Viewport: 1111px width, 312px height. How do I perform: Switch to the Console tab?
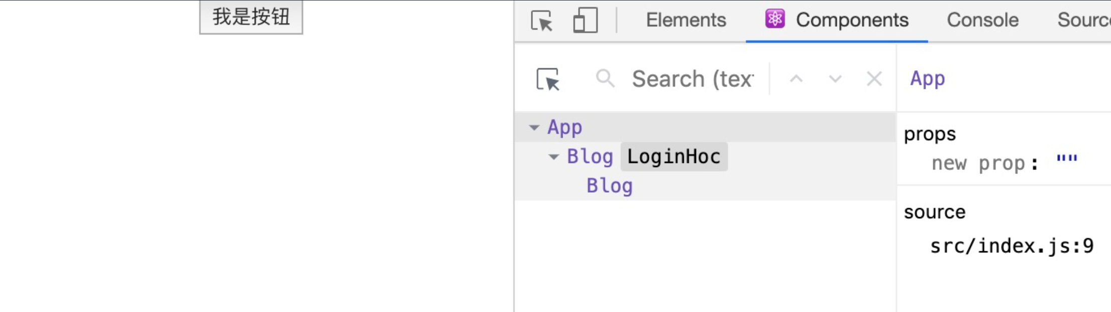(982, 20)
